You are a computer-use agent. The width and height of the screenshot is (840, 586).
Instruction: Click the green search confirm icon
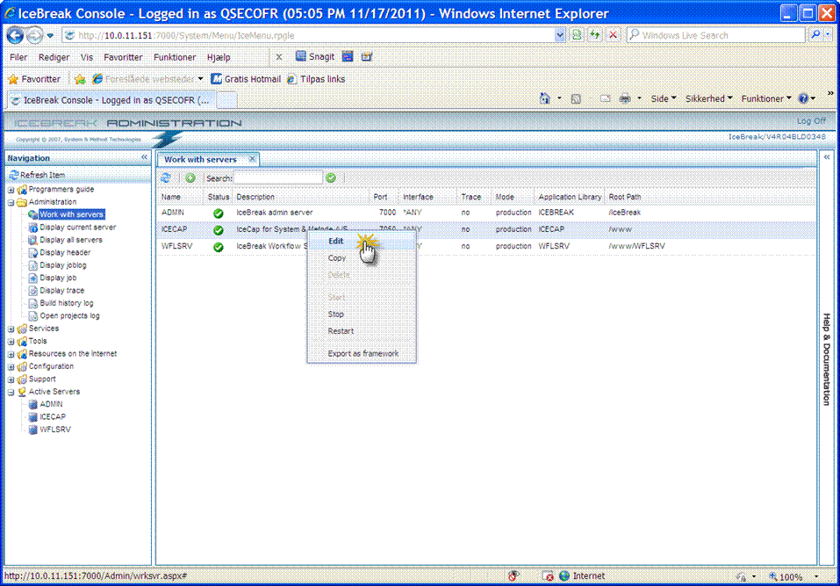[331, 178]
